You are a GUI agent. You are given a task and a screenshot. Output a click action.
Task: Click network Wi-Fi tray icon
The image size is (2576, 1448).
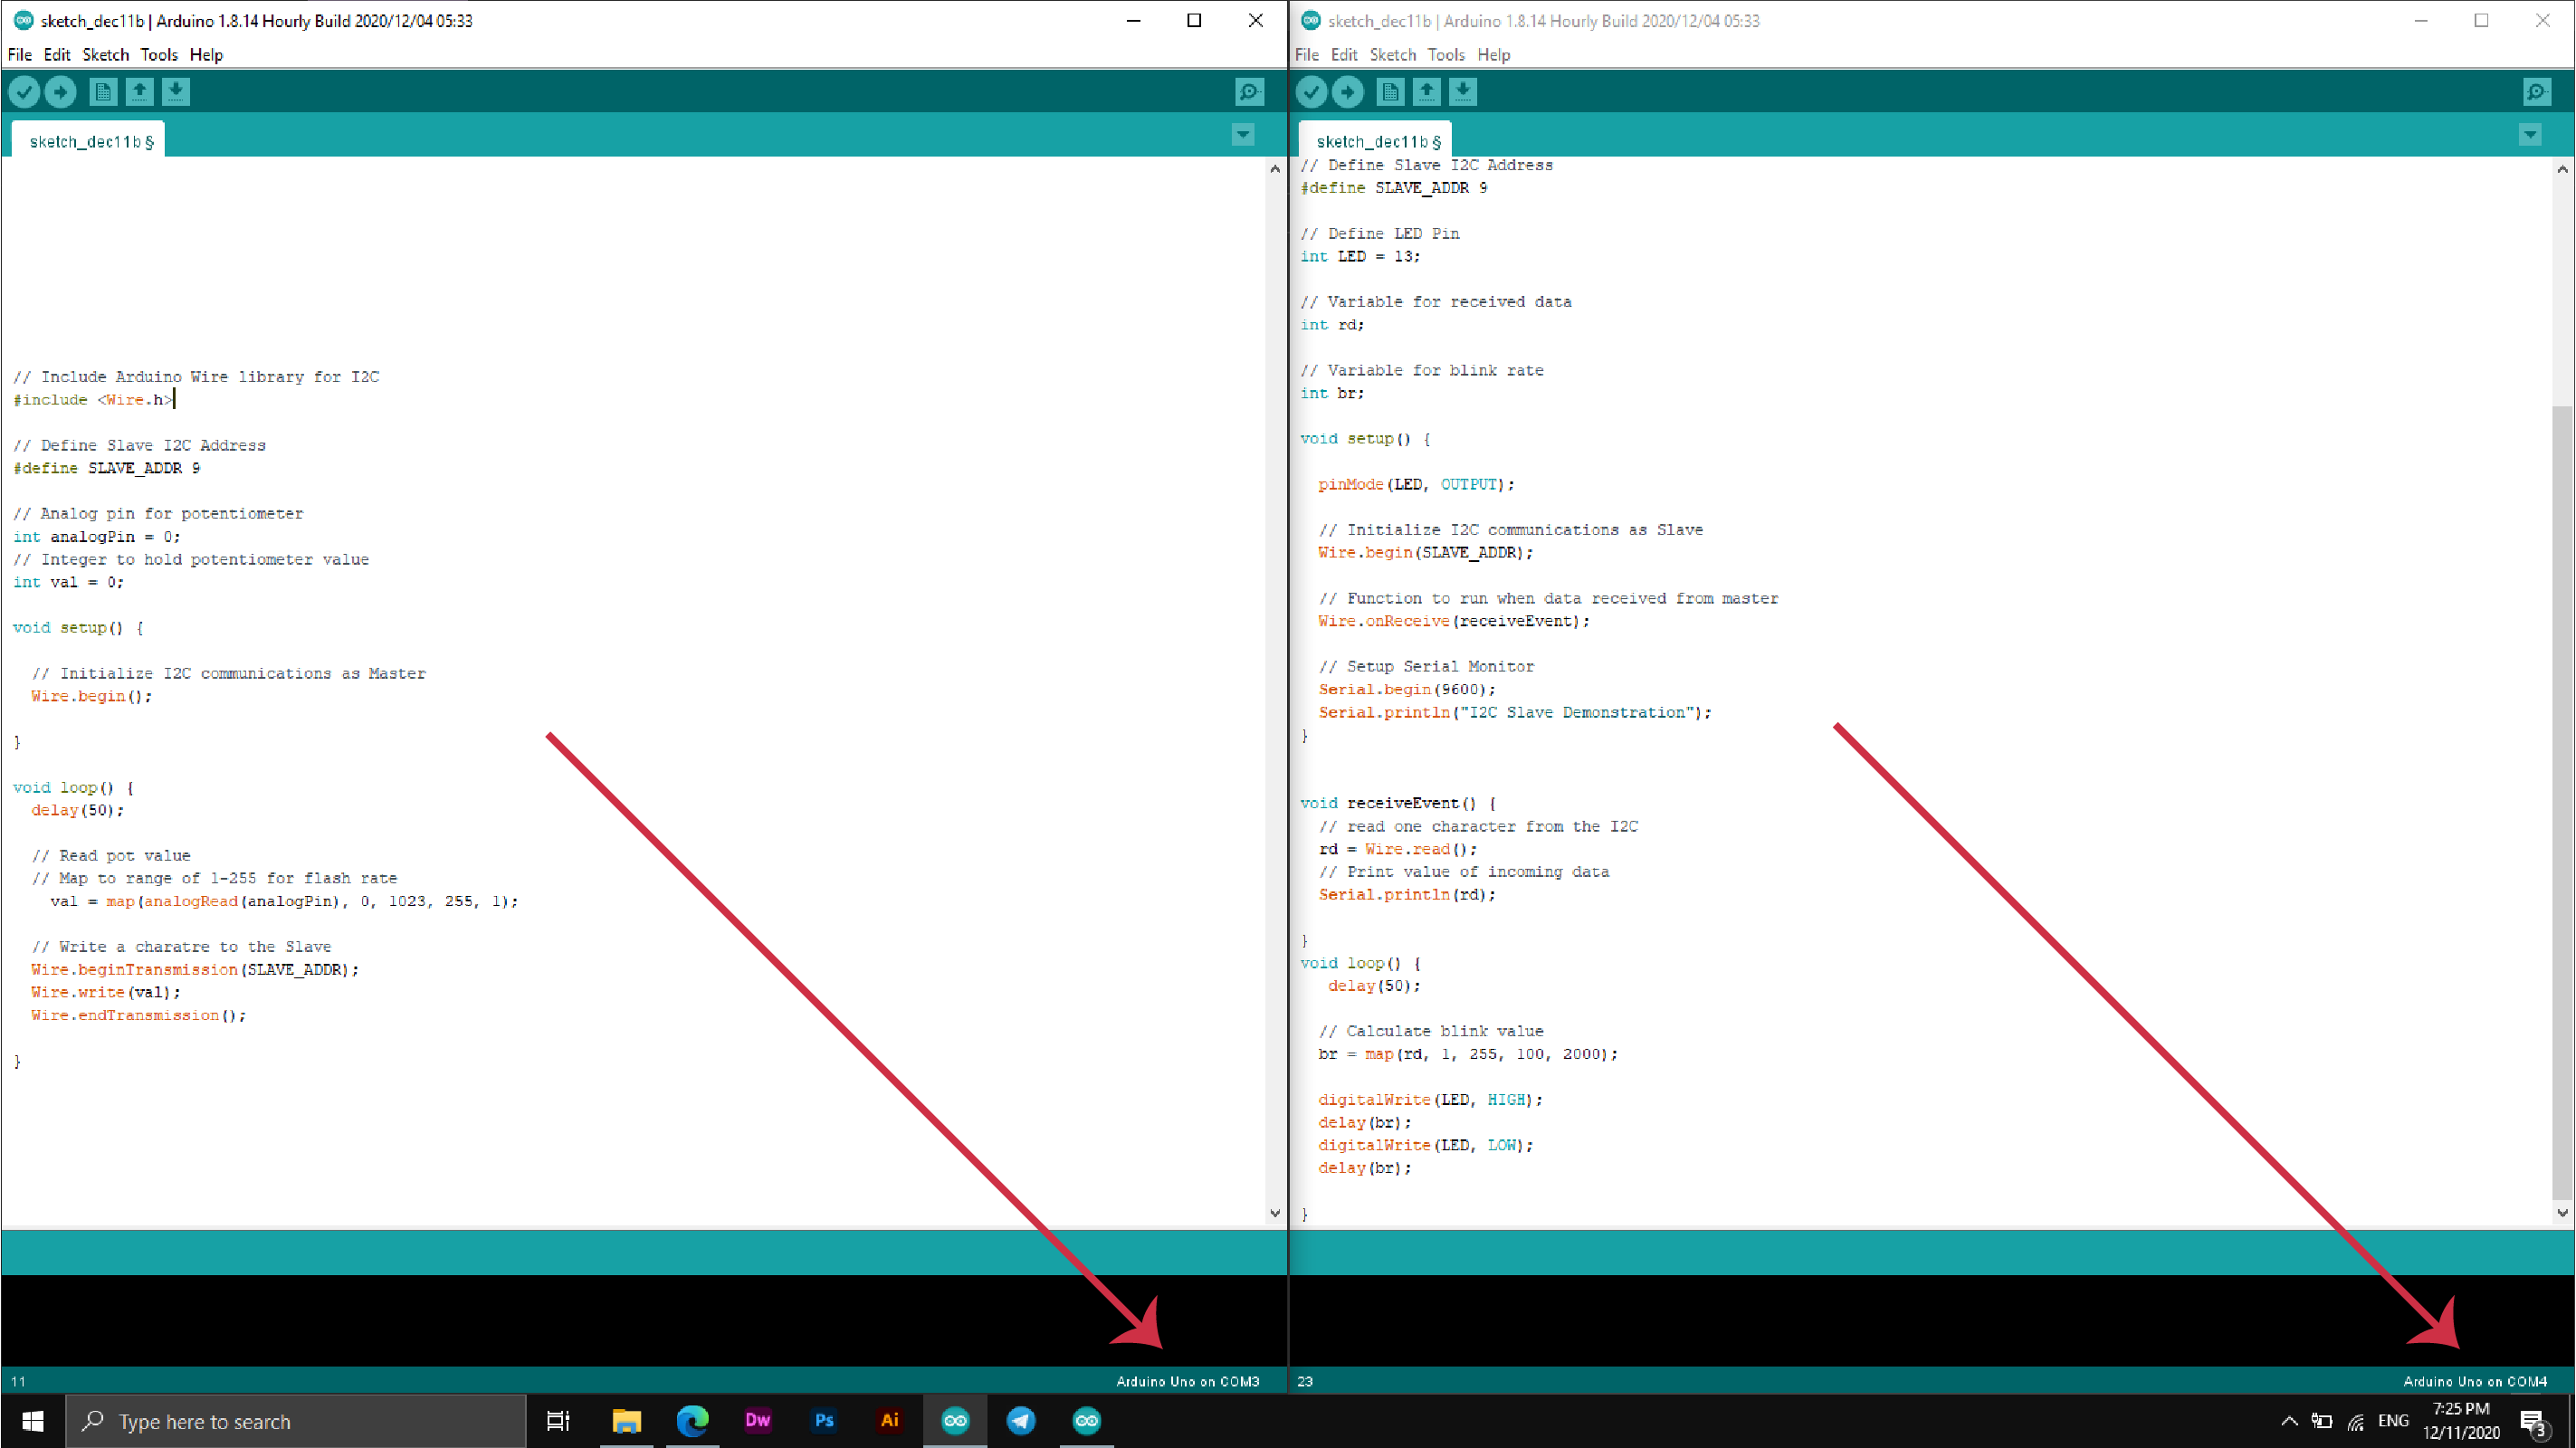[2356, 1422]
